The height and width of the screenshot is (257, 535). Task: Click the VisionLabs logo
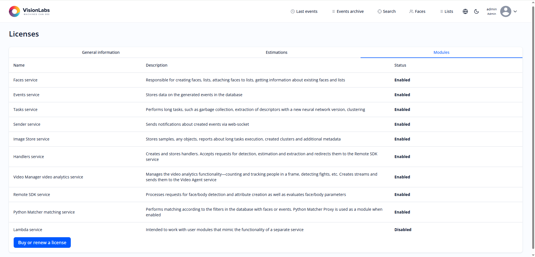pos(29,11)
